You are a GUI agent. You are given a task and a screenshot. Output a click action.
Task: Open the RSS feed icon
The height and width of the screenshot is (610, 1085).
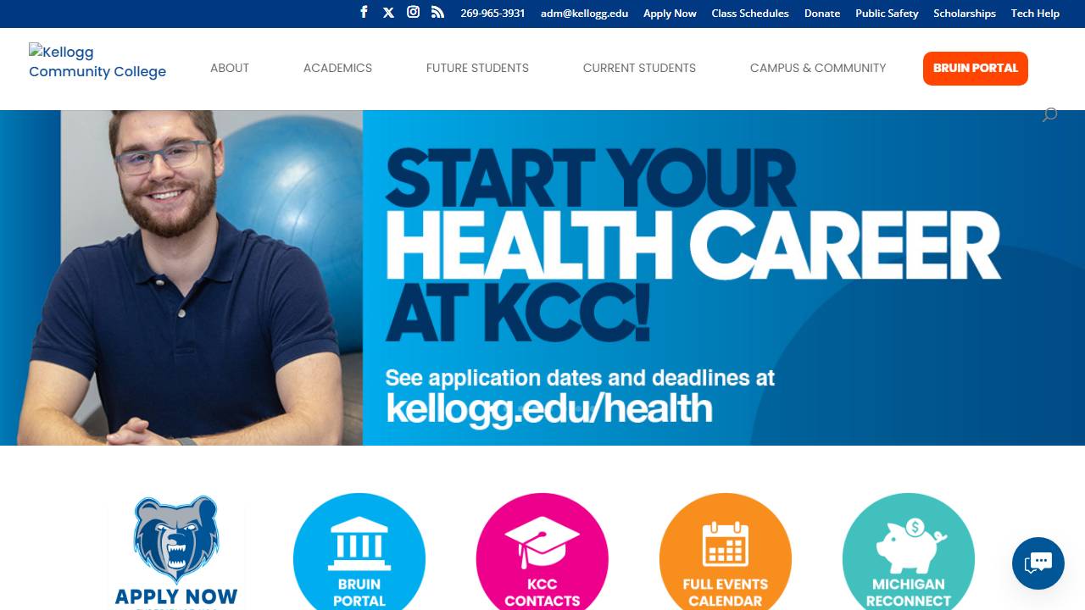[437, 12]
